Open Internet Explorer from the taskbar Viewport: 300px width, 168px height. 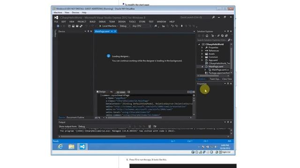pos(60,147)
